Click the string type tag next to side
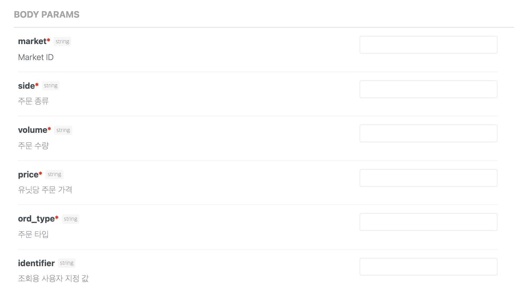This screenshot has width=514, height=297. pos(51,86)
